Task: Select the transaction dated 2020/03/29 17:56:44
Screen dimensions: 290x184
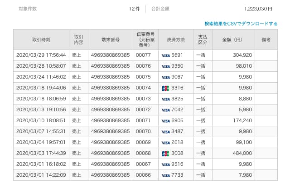Action: [x=41, y=55]
